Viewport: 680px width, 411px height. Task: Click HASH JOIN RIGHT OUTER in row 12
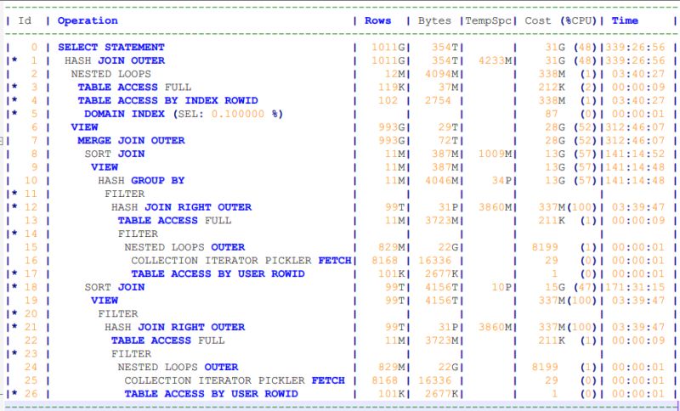[x=181, y=207]
